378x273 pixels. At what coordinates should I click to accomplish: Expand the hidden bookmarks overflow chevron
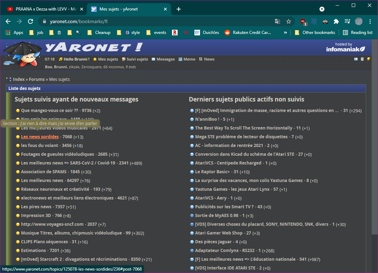[285, 33]
